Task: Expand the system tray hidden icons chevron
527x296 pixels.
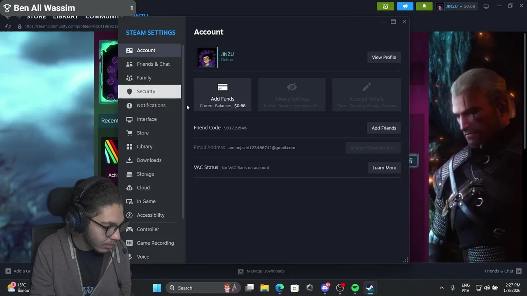Action: (x=441, y=288)
